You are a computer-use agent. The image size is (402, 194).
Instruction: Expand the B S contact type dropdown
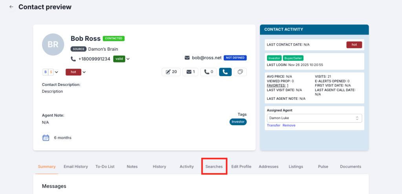(x=57, y=72)
